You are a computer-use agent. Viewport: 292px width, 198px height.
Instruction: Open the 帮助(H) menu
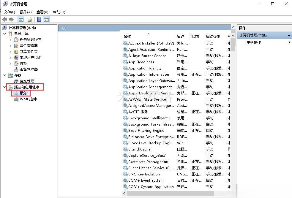pos(59,12)
